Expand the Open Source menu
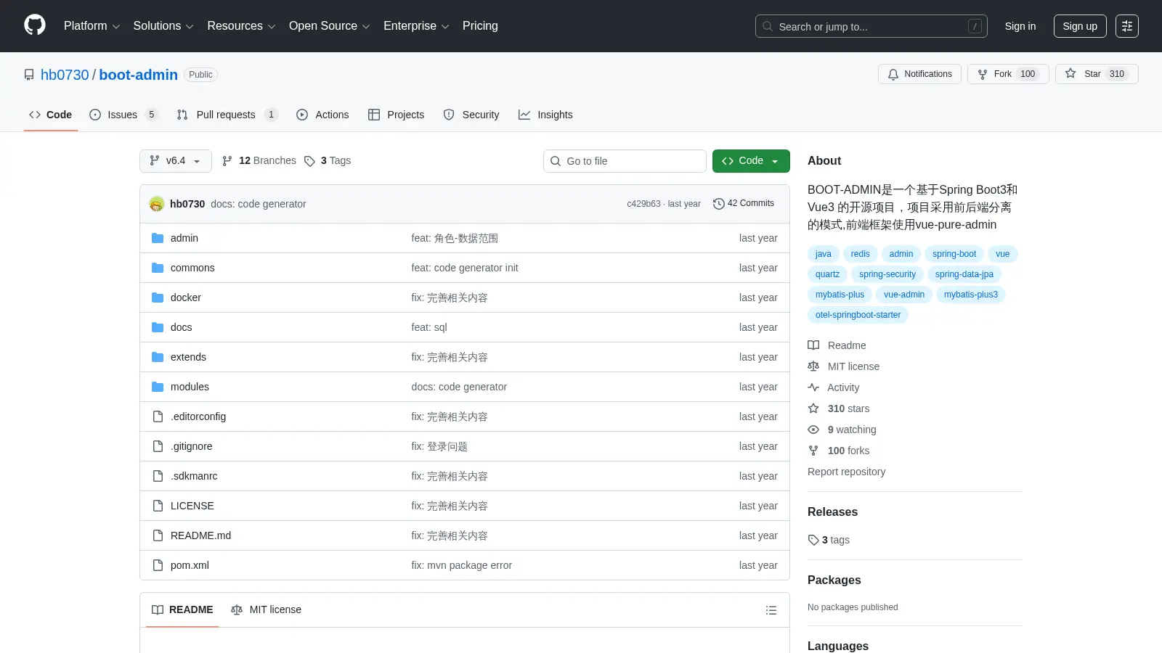The height and width of the screenshot is (653, 1162). point(330,26)
